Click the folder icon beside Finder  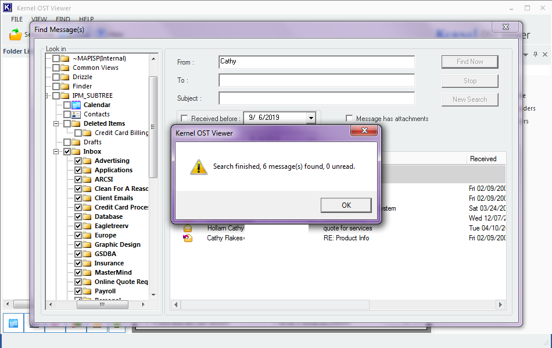tap(64, 86)
